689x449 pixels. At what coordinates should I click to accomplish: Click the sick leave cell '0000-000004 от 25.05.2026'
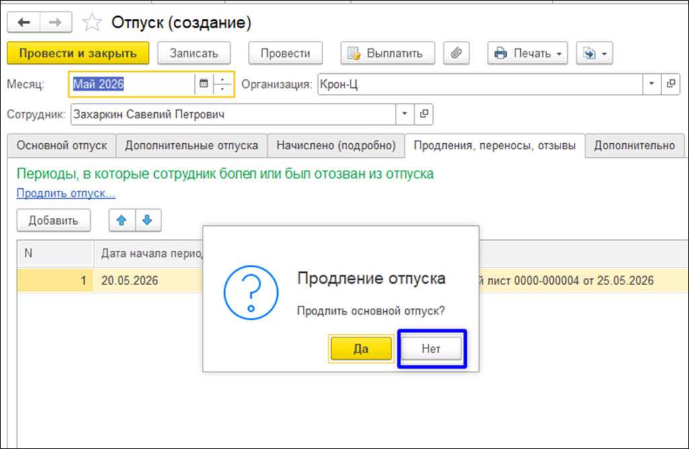[x=583, y=281]
